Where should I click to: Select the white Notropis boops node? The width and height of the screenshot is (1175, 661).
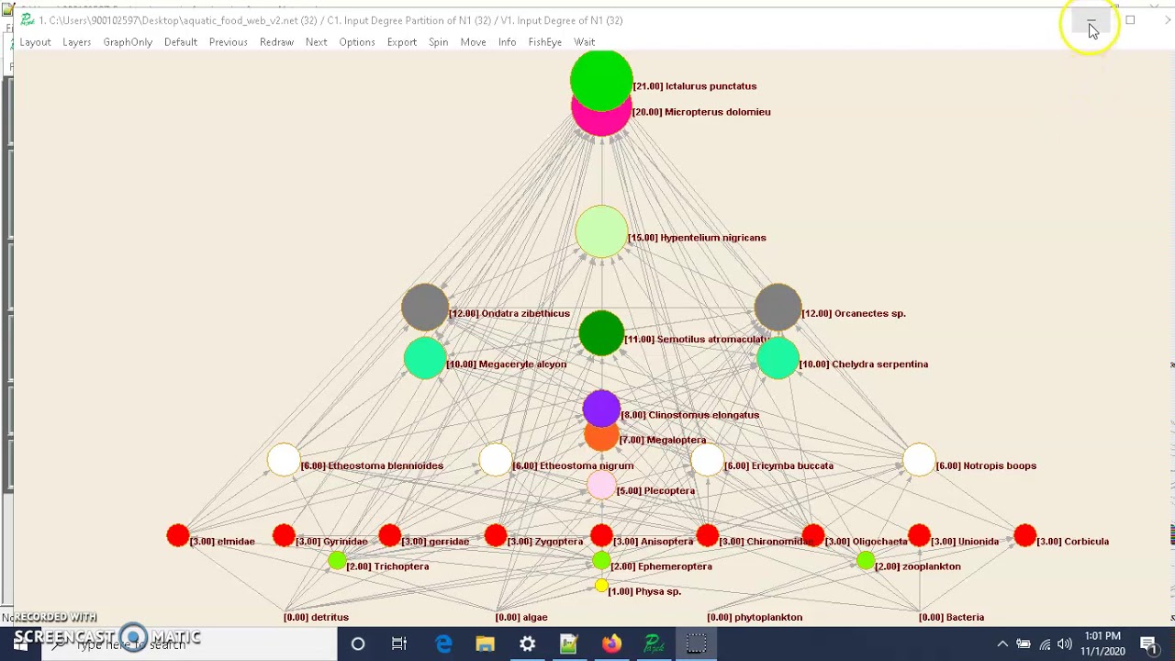coord(920,460)
